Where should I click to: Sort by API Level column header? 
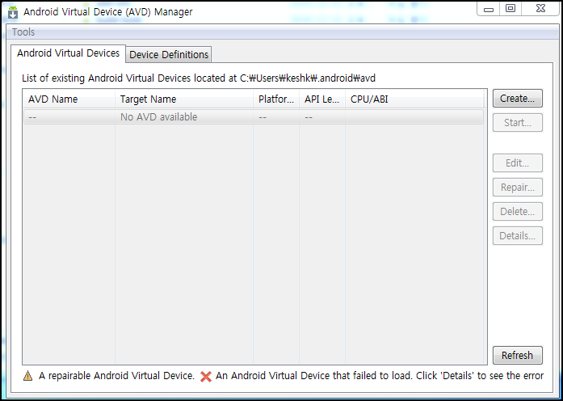(x=322, y=99)
